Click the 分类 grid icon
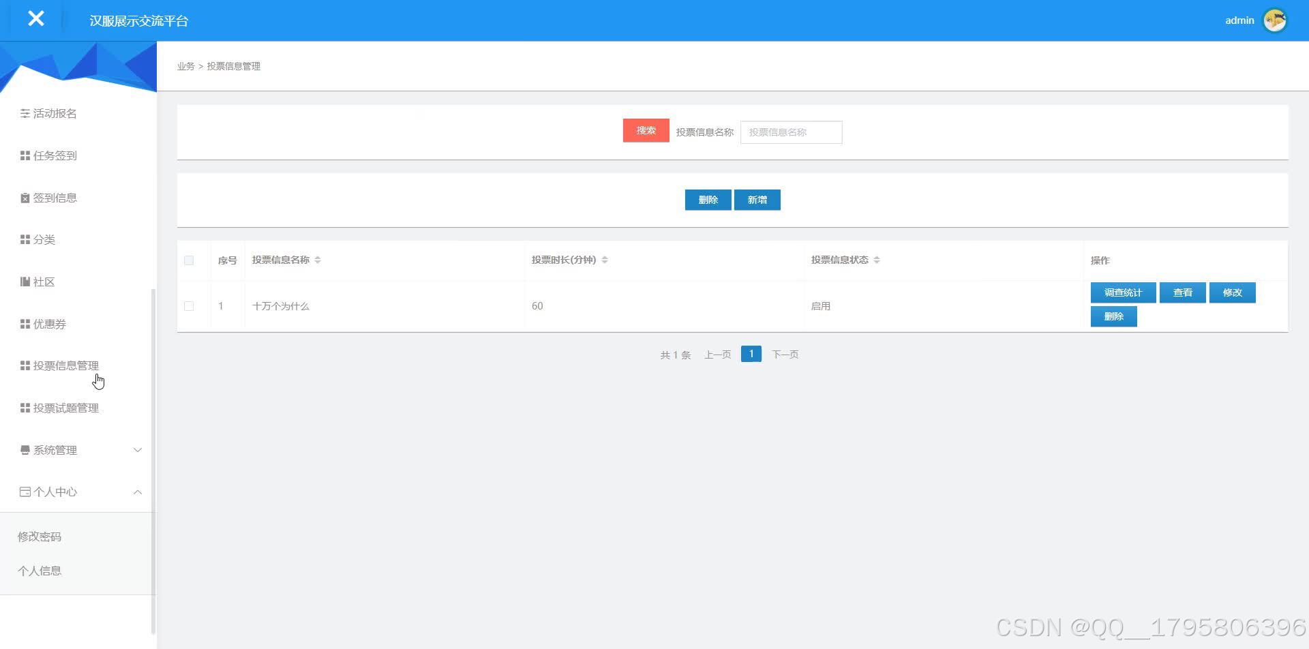The height and width of the screenshot is (649, 1309). pyautogui.click(x=25, y=239)
